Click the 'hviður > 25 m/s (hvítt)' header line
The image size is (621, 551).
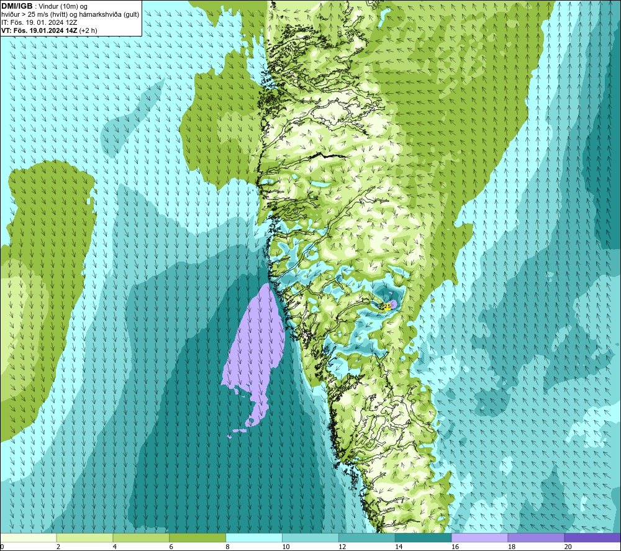[70, 15]
